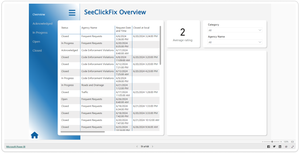Click the Category slicer label
This screenshot has width=300, height=154.
[x=213, y=25]
